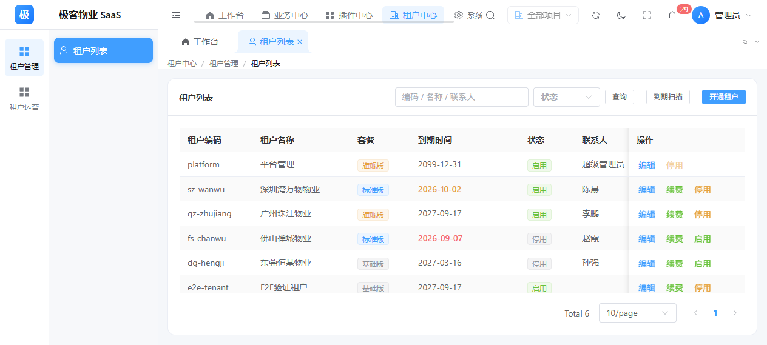The height and width of the screenshot is (345, 767).
Task: Click the 深圳湾万物物业 tenant name
Action: click(290, 189)
